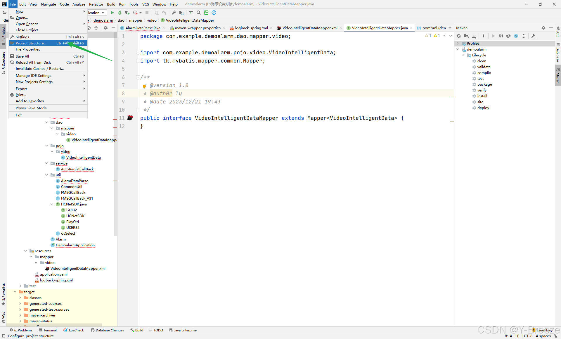
Task: Download sources with the Maven download icon
Action: point(474,36)
